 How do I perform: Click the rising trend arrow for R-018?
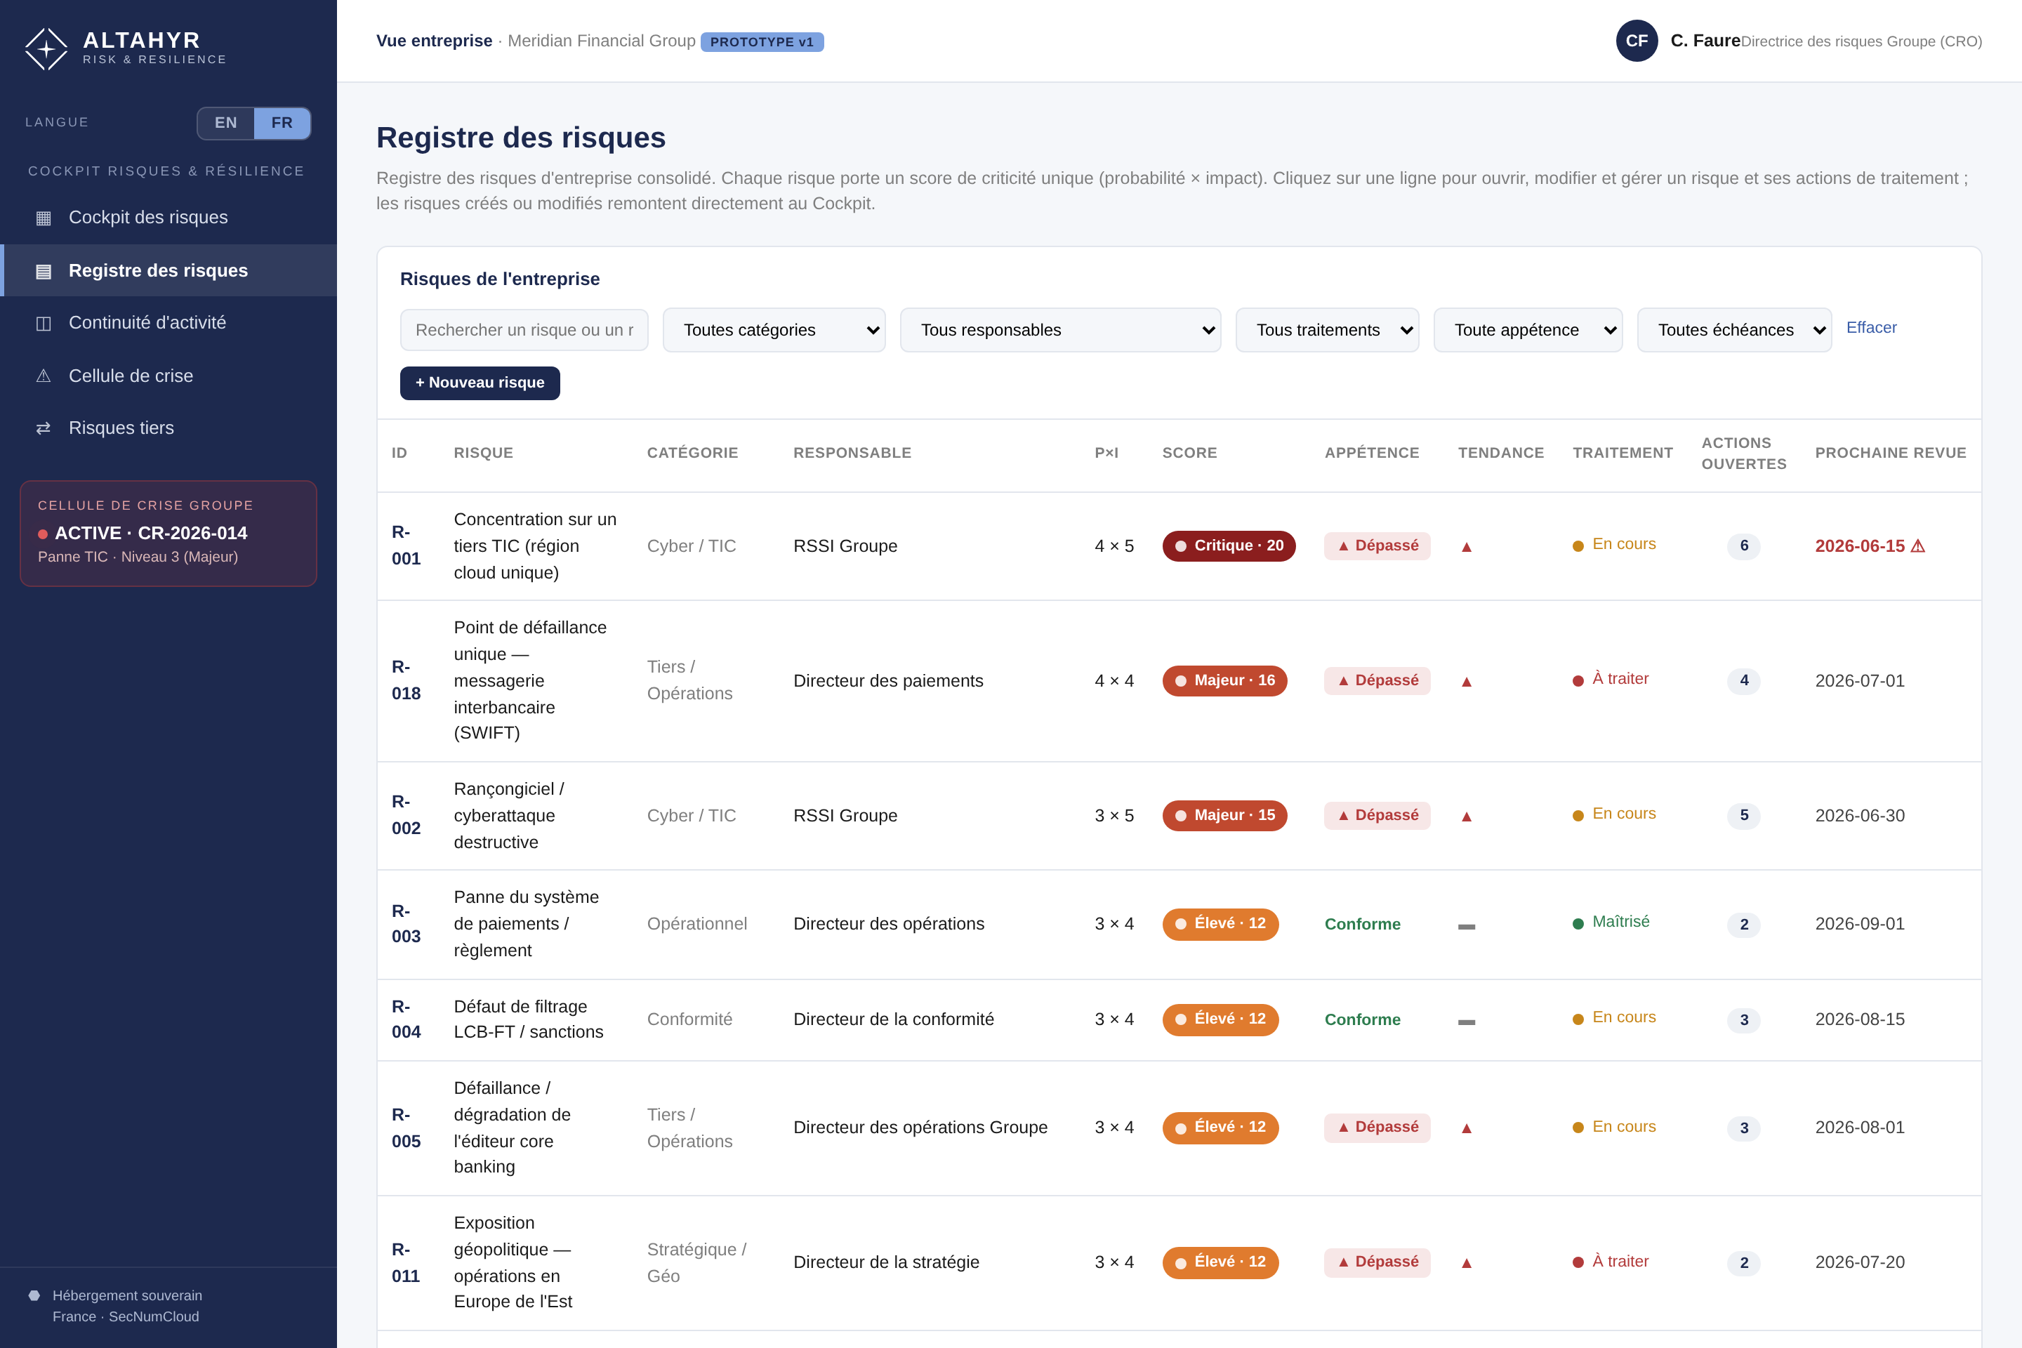pos(1467,682)
